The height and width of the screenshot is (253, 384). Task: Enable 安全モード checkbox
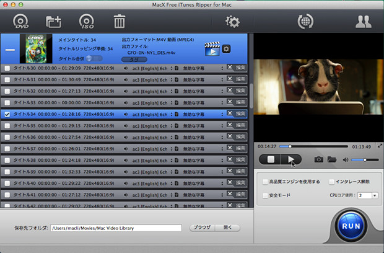coord(265,195)
